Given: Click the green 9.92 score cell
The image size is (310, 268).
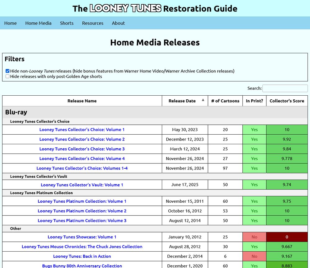Looking at the screenshot, I should tap(287, 139).
